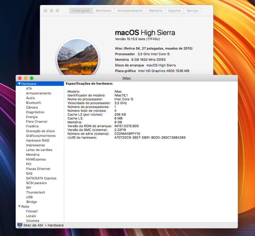The height and width of the screenshot is (236, 255).
Task: Click 'iMac de AM' in path bar
Action: pos(33,225)
